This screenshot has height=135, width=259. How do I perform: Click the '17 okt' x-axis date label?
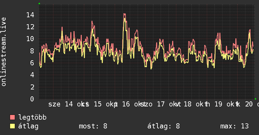click(168, 104)
